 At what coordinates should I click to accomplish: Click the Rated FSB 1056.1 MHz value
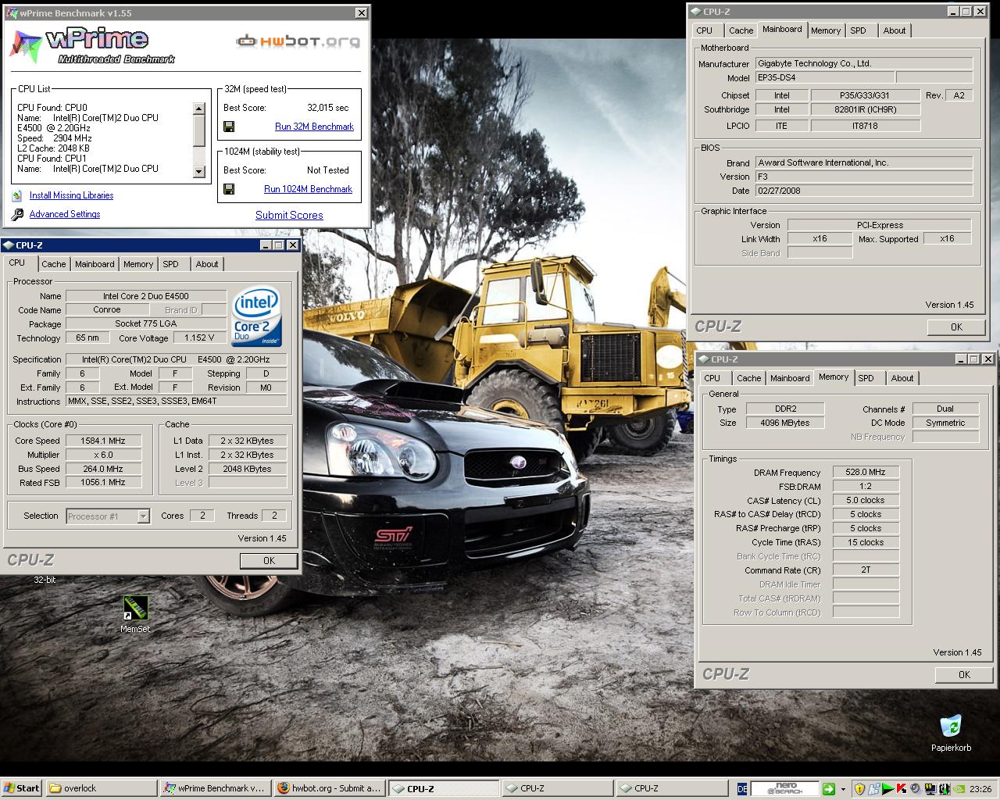103,483
